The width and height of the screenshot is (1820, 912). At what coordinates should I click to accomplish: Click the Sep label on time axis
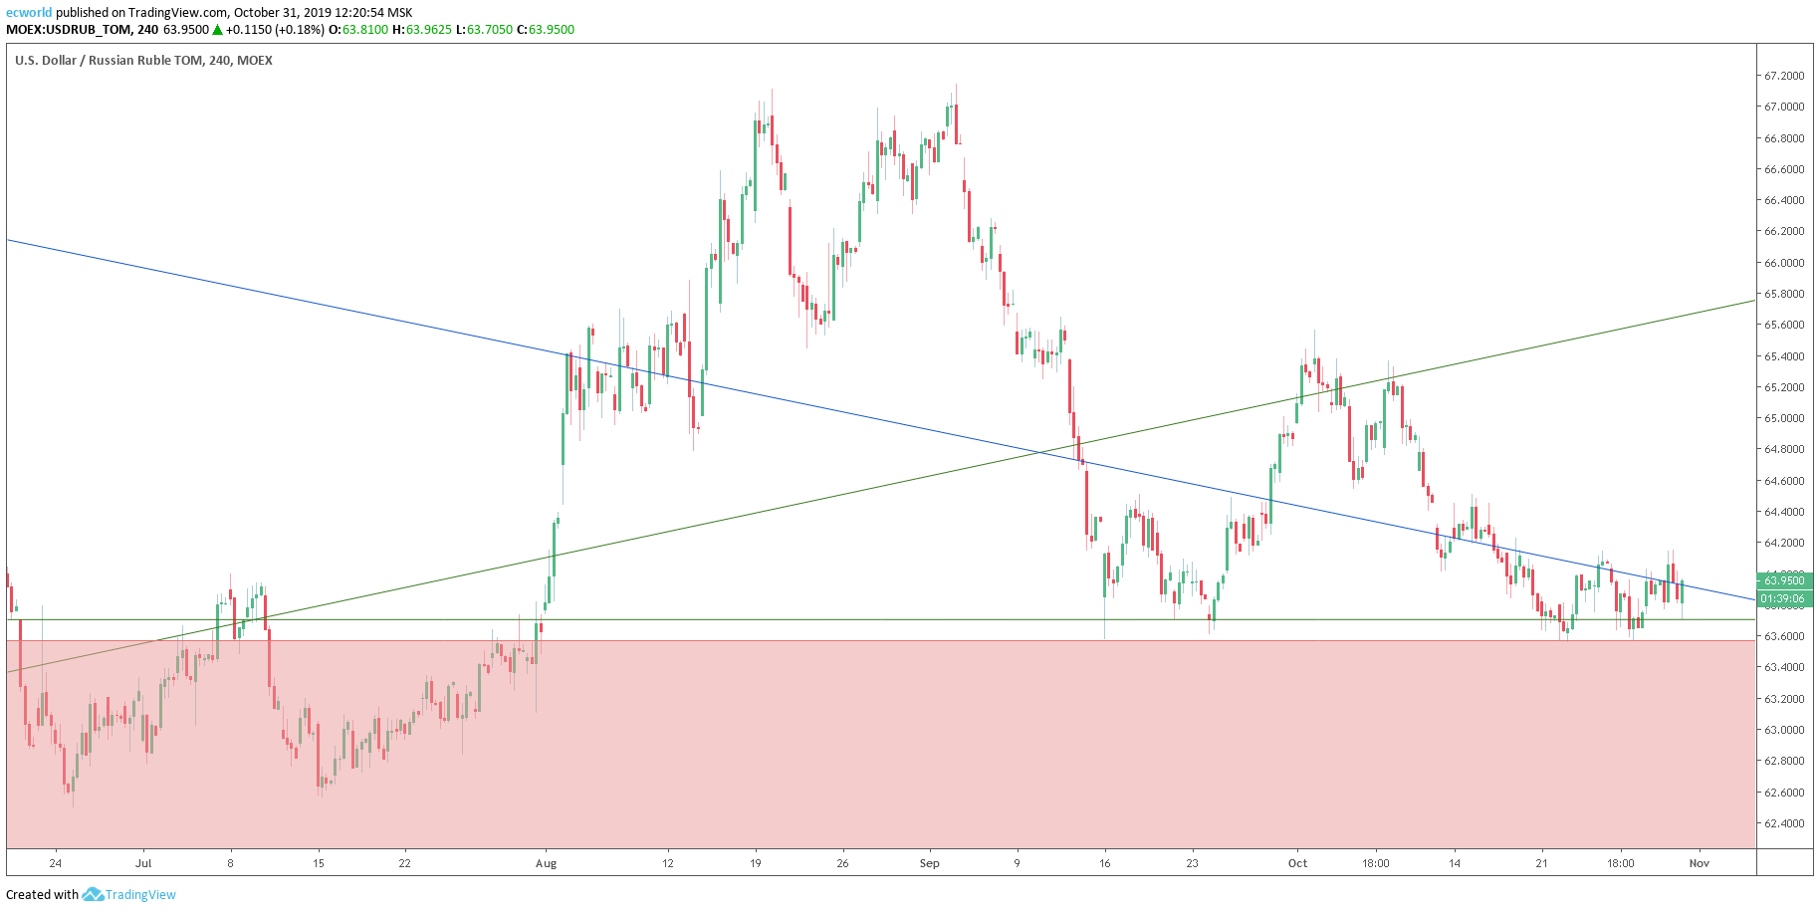(x=929, y=863)
